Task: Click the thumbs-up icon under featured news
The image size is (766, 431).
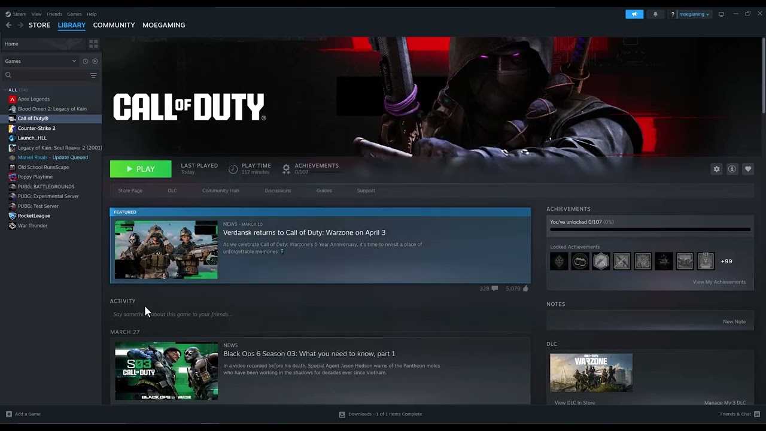Action: click(525, 289)
